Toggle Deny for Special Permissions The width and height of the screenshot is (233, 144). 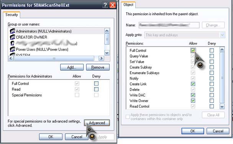click(x=96, y=95)
